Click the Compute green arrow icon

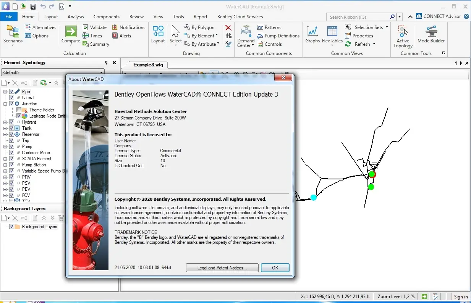click(x=71, y=31)
